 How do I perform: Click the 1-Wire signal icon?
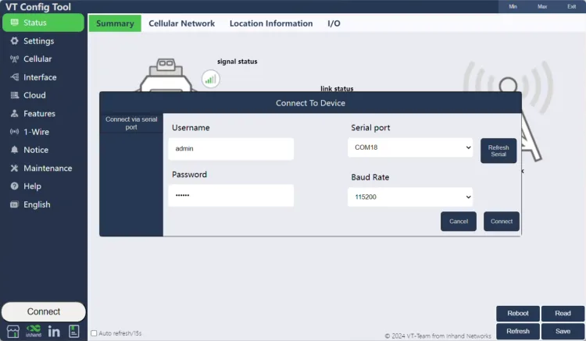coord(14,132)
